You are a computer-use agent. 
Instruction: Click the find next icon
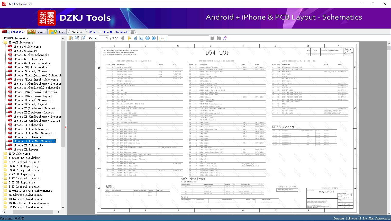(219, 38)
